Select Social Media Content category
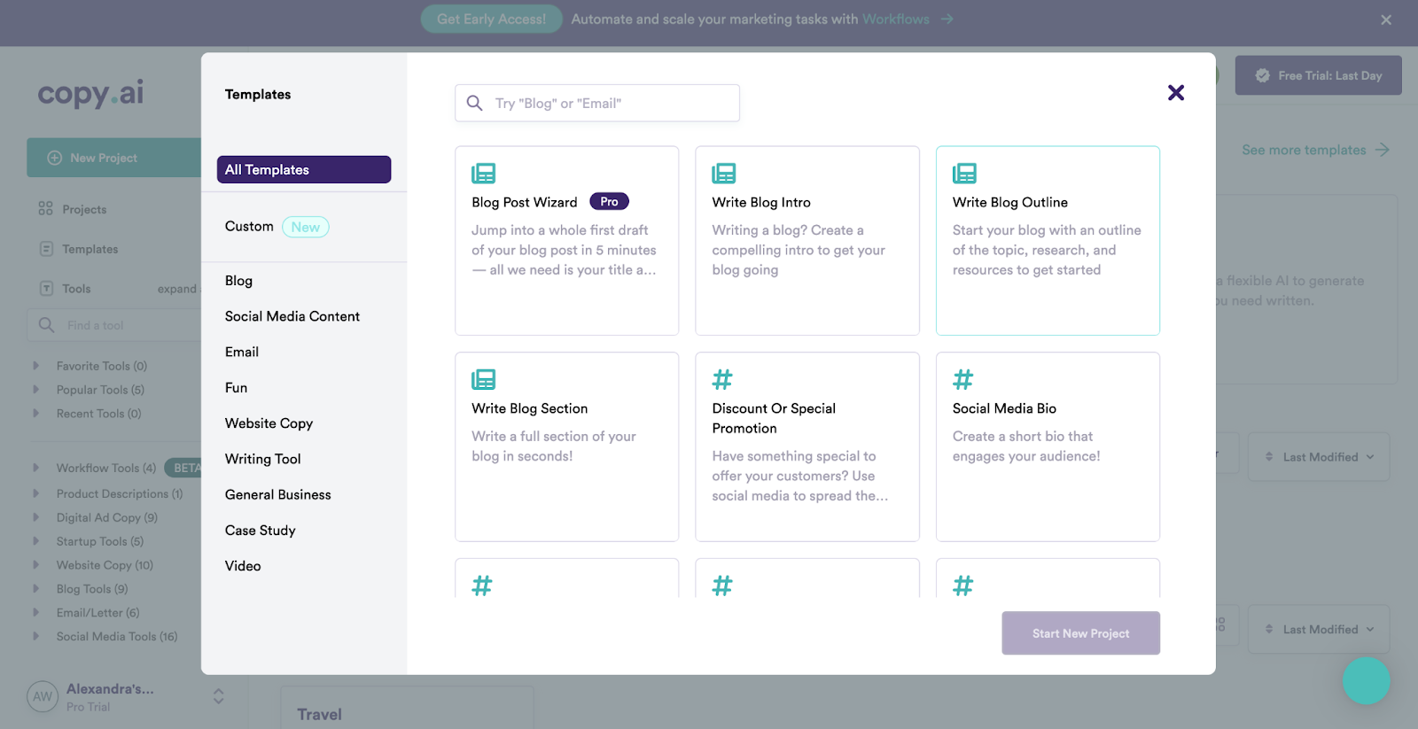 click(292, 316)
